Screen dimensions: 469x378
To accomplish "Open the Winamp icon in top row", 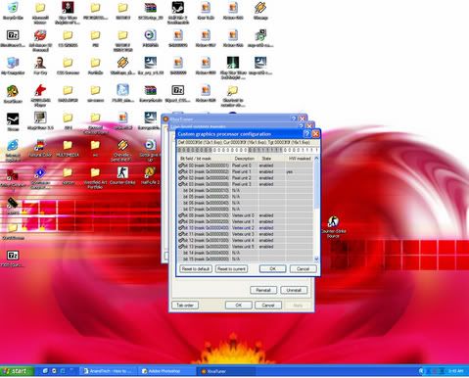I will coord(260,11).
